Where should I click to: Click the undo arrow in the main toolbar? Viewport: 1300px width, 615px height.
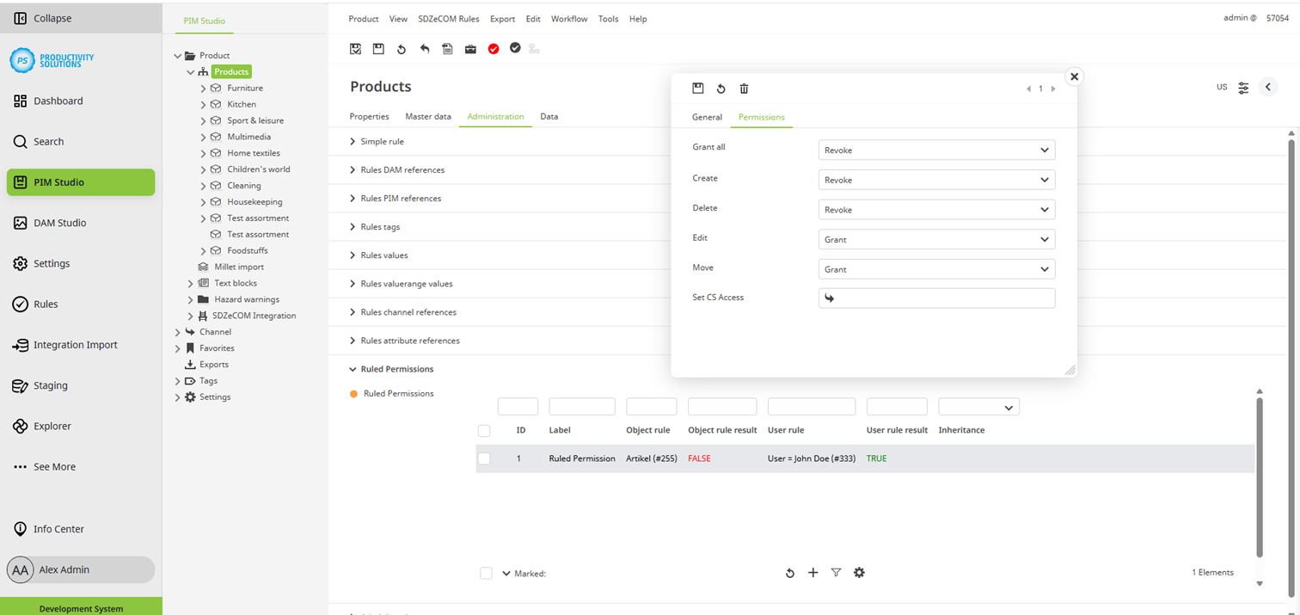tap(425, 49)
